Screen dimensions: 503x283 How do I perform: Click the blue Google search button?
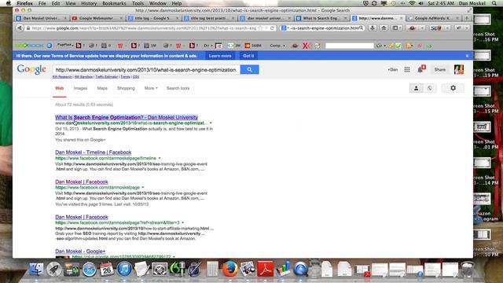coord(249,70)
